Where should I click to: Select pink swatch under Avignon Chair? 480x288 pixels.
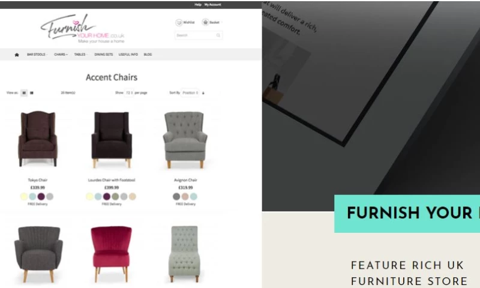click(x=185, y=196)
